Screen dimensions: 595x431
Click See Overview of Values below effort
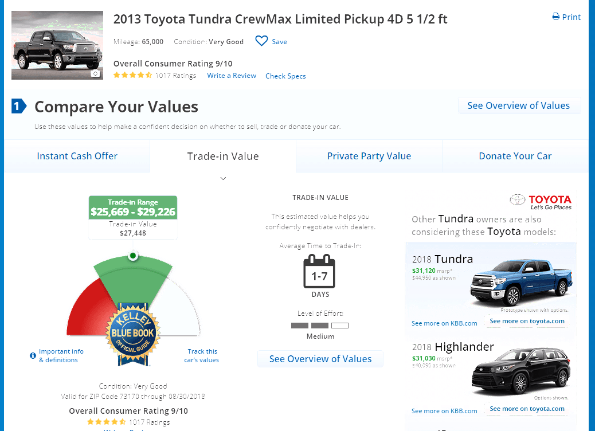[x=320, y=359]
